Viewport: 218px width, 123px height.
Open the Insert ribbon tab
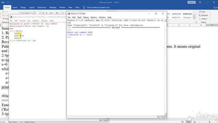point(15,8)
